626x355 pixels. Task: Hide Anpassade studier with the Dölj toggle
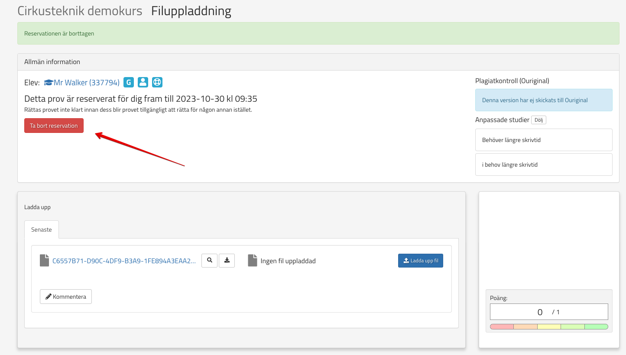point(538,120)
